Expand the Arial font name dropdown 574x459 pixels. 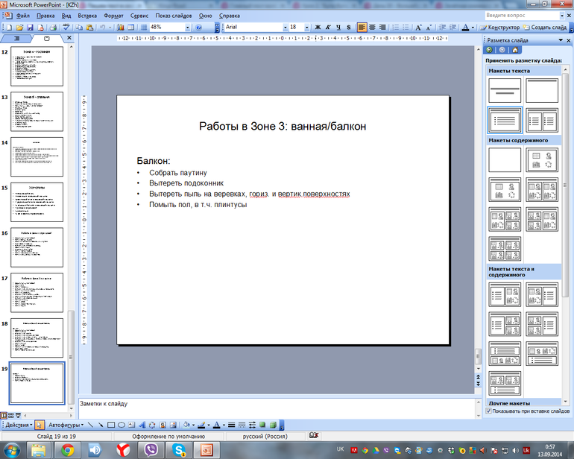pos(284,27)
